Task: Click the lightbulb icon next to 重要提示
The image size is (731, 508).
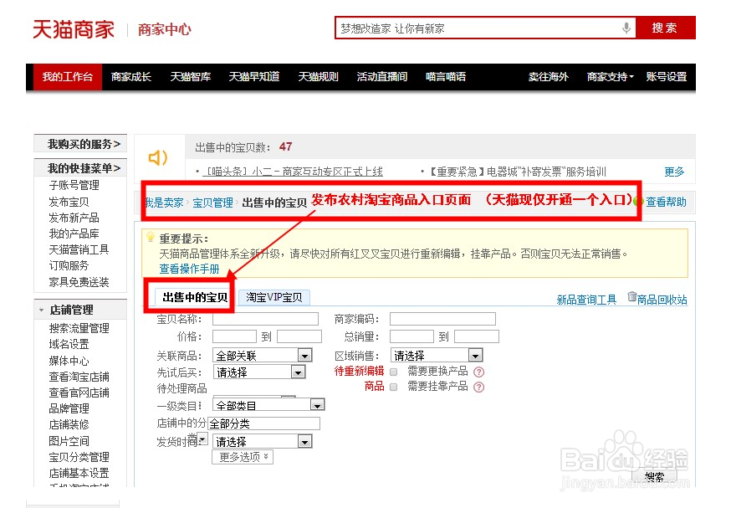Action: coord(150,237)
